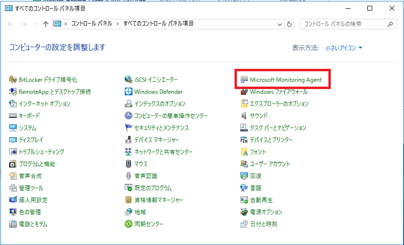Open the 音声合成 icon
The image size is (404, 245).
point(13,176)
